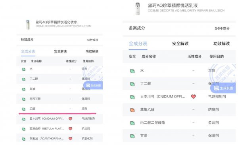Image resolution: width=238 pixels, height=145 pixels.
Task: Click 54种成分 count label
Action: point(222,28)
